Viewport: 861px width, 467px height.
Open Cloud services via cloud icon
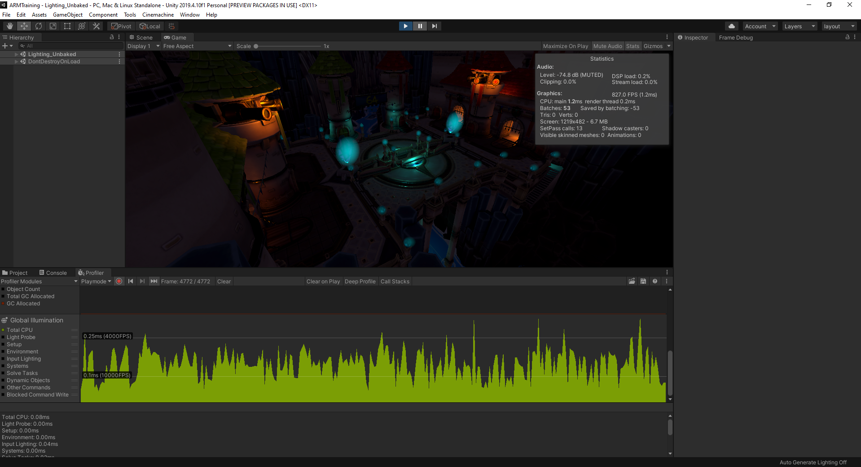pyautogui.click(x=732, y=26)
